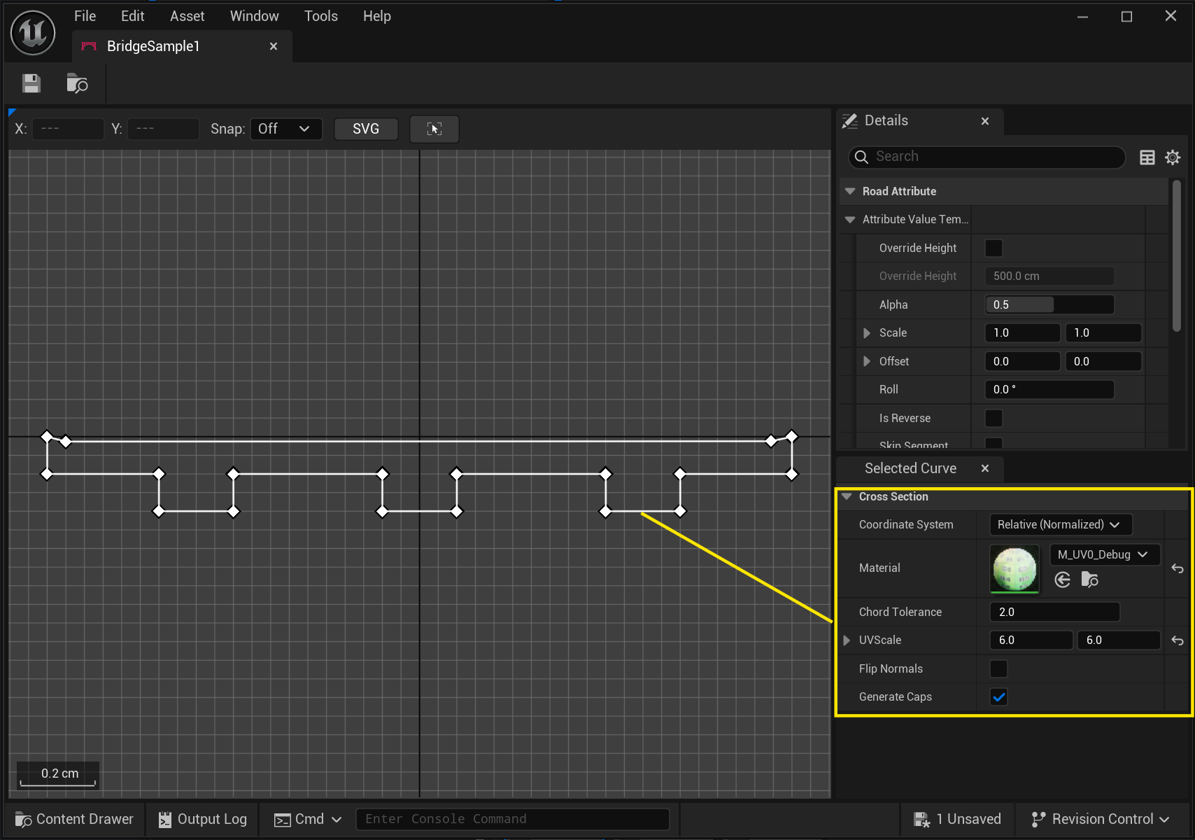Toggle the first Override Height checkbox
1195x840 pixels.
pos(994,248)
